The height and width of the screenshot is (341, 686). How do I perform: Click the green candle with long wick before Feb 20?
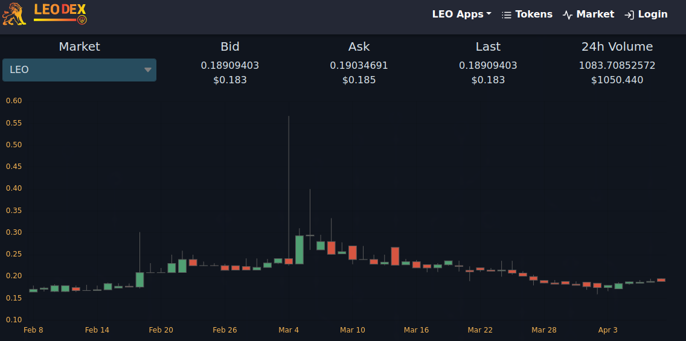(x=139, y=280)
